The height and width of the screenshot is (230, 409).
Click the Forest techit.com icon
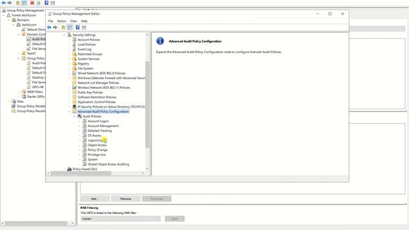(x=8, y=15)
